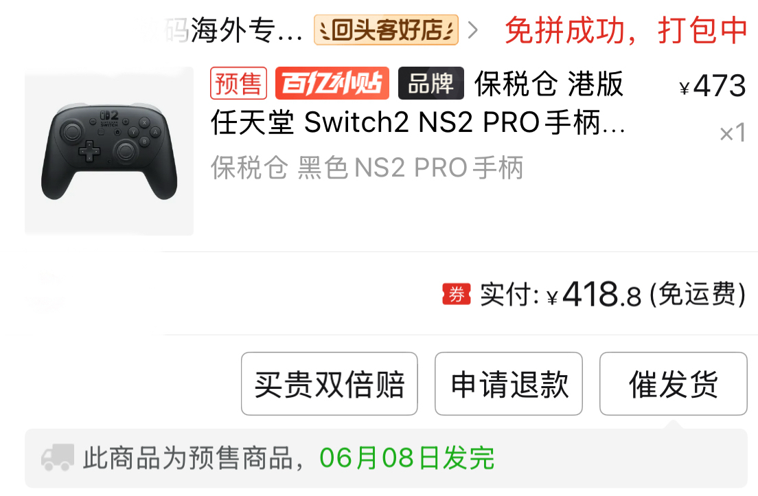758x496 pixels.
Task: Open store page via chevron arrow
Action: click(473, 30)
